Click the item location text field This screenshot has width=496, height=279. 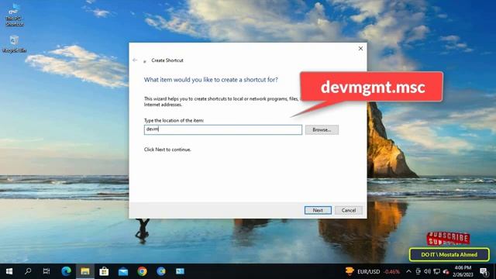(223, 129)
